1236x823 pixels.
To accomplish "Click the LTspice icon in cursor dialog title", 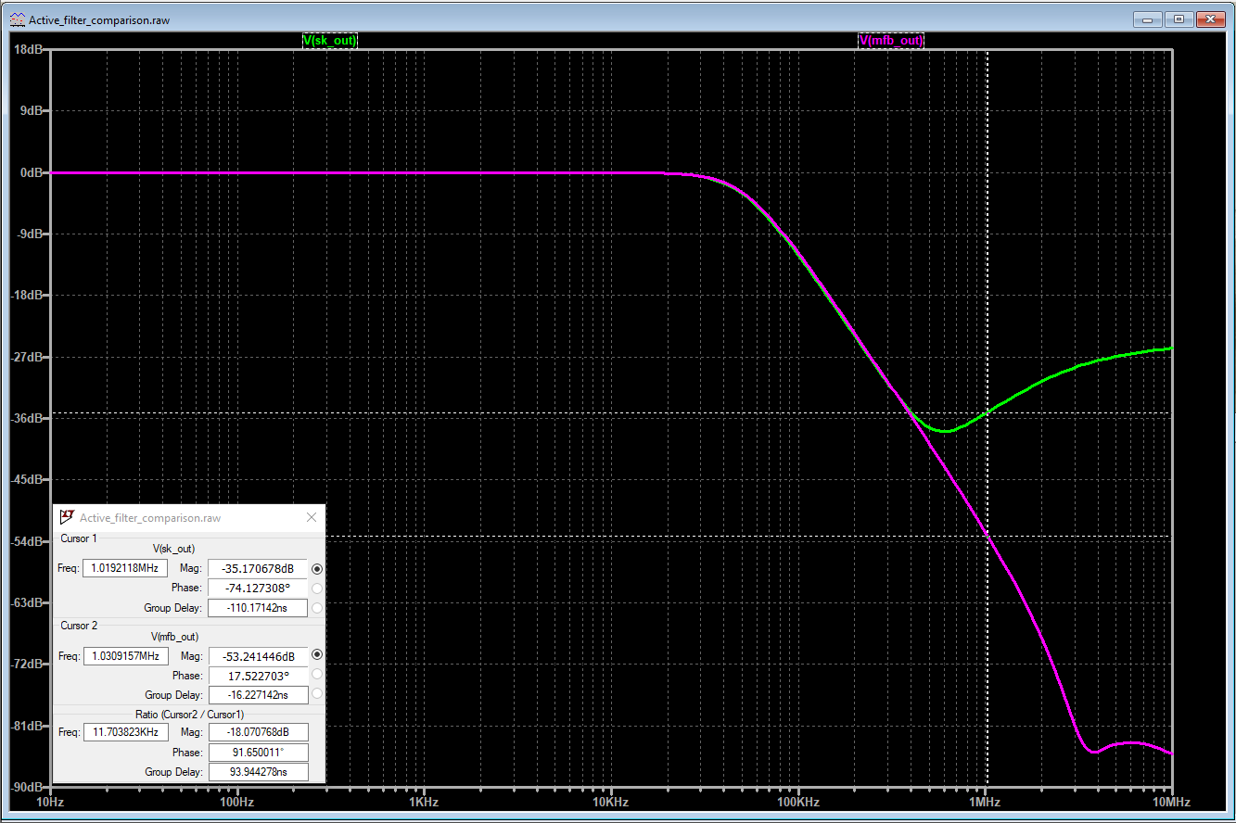I will click(x=67, y=518).
